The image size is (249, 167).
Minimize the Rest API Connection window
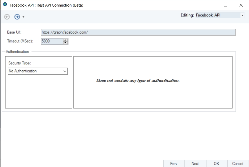pos(210,5)
